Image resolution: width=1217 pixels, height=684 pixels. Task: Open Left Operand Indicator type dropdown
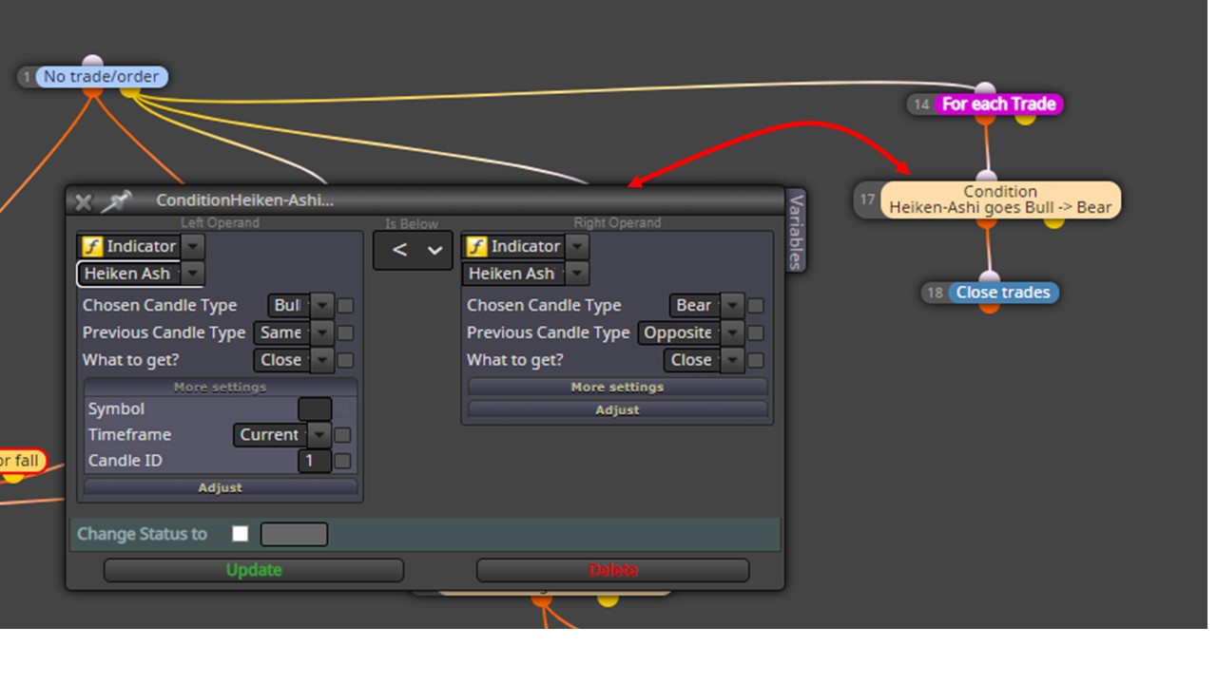tap(193, 247)
